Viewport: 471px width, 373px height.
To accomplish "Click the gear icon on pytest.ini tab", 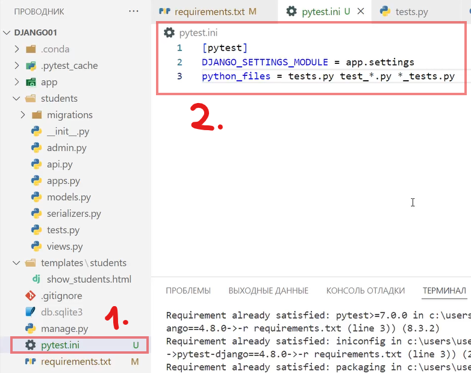I will (x=292, y=11).
